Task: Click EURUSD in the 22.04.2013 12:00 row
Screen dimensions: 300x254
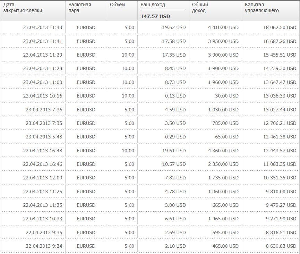Action: point(86,178)
